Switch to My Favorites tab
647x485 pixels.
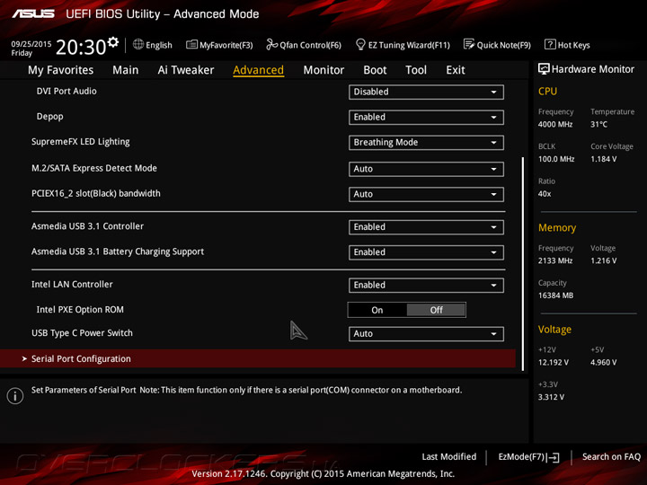(x=61, y=70)
